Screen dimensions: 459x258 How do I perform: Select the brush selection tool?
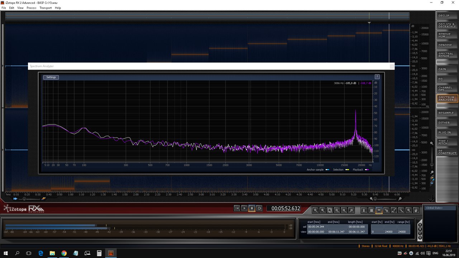[x=394, y=210]
